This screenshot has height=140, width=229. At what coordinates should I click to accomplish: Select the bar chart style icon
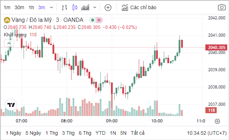click(x=64, y=7)
